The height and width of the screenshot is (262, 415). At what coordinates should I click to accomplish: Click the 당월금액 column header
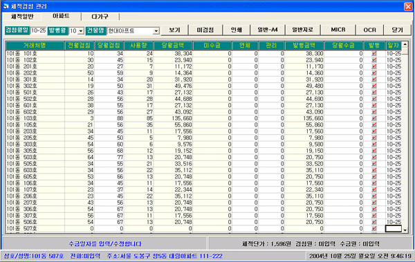point(173,46)
